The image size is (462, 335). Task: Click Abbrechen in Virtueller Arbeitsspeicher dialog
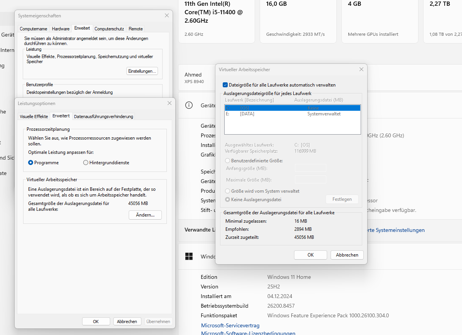pos(347,255)
